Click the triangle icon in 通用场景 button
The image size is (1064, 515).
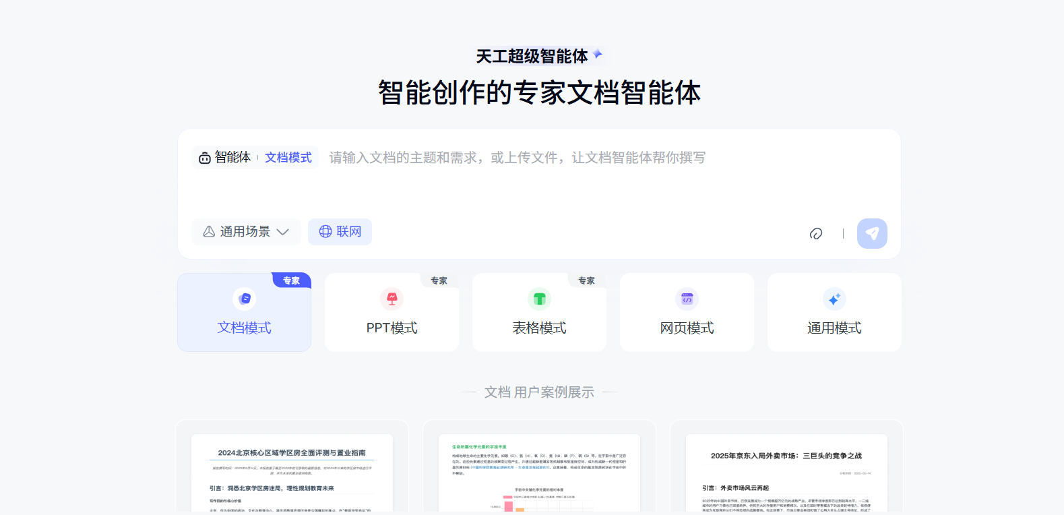(x=209, y=232)
